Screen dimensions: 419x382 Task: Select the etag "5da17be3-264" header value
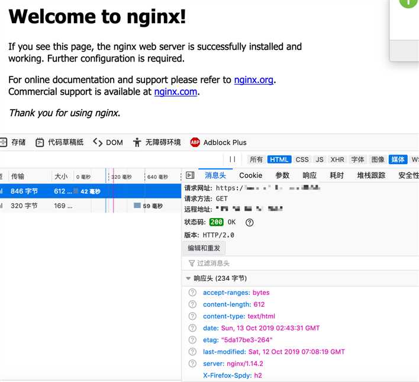pos(247,340)
